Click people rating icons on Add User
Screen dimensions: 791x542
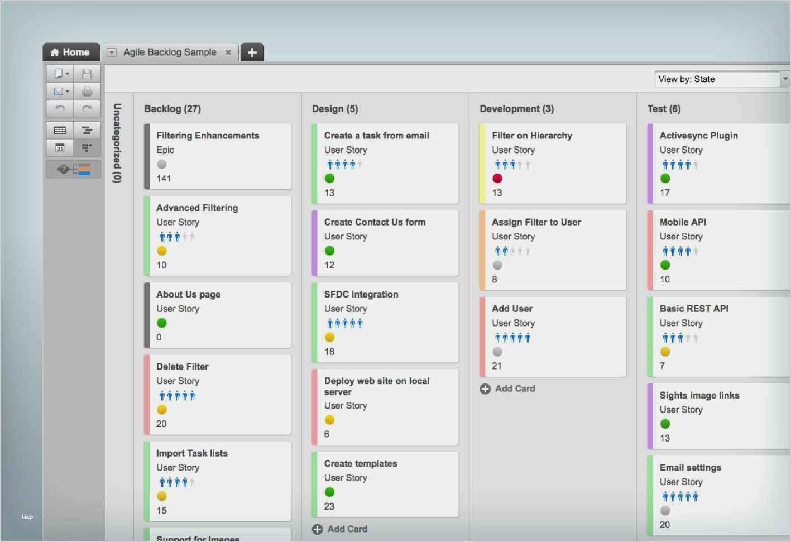512,338
